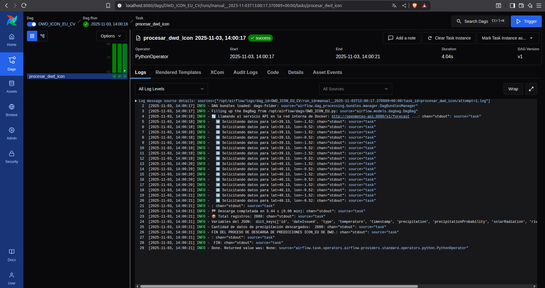
Task: Open the All Sources dropdown
Action: [x=355, y=89]
